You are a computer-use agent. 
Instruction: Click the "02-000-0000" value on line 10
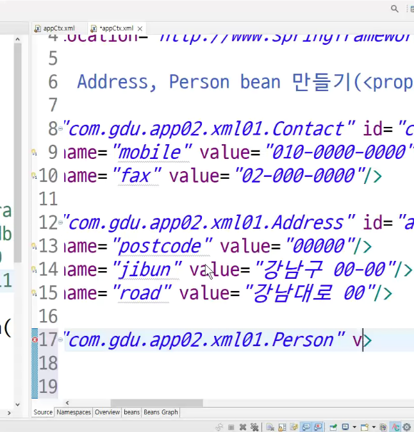(299, 176)
